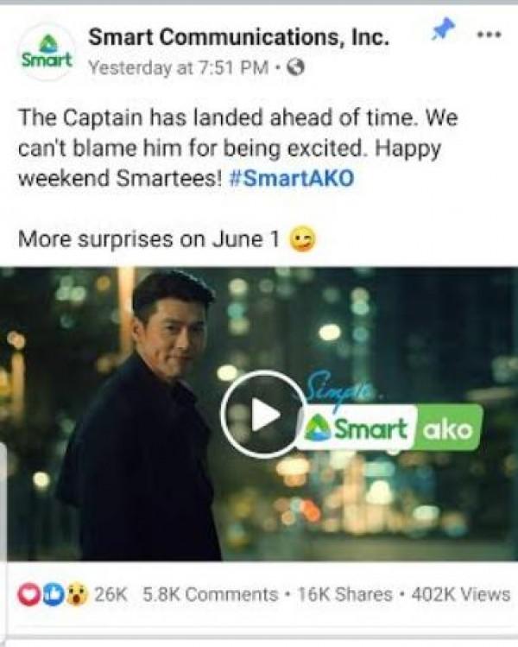Click the heart reaction icon

click(x=28, y=594)
